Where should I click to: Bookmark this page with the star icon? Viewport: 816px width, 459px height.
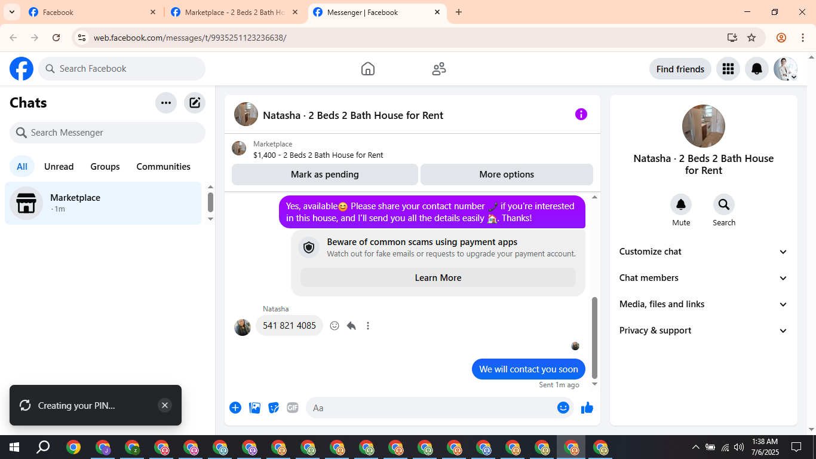click(751, 38)
